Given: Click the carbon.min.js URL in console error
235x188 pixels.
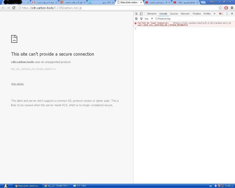Looking at the screenshot, I should [202, 23].
